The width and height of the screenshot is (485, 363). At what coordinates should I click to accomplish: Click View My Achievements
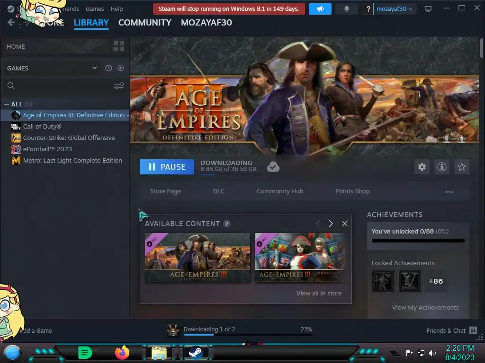[x=425, y=307]
